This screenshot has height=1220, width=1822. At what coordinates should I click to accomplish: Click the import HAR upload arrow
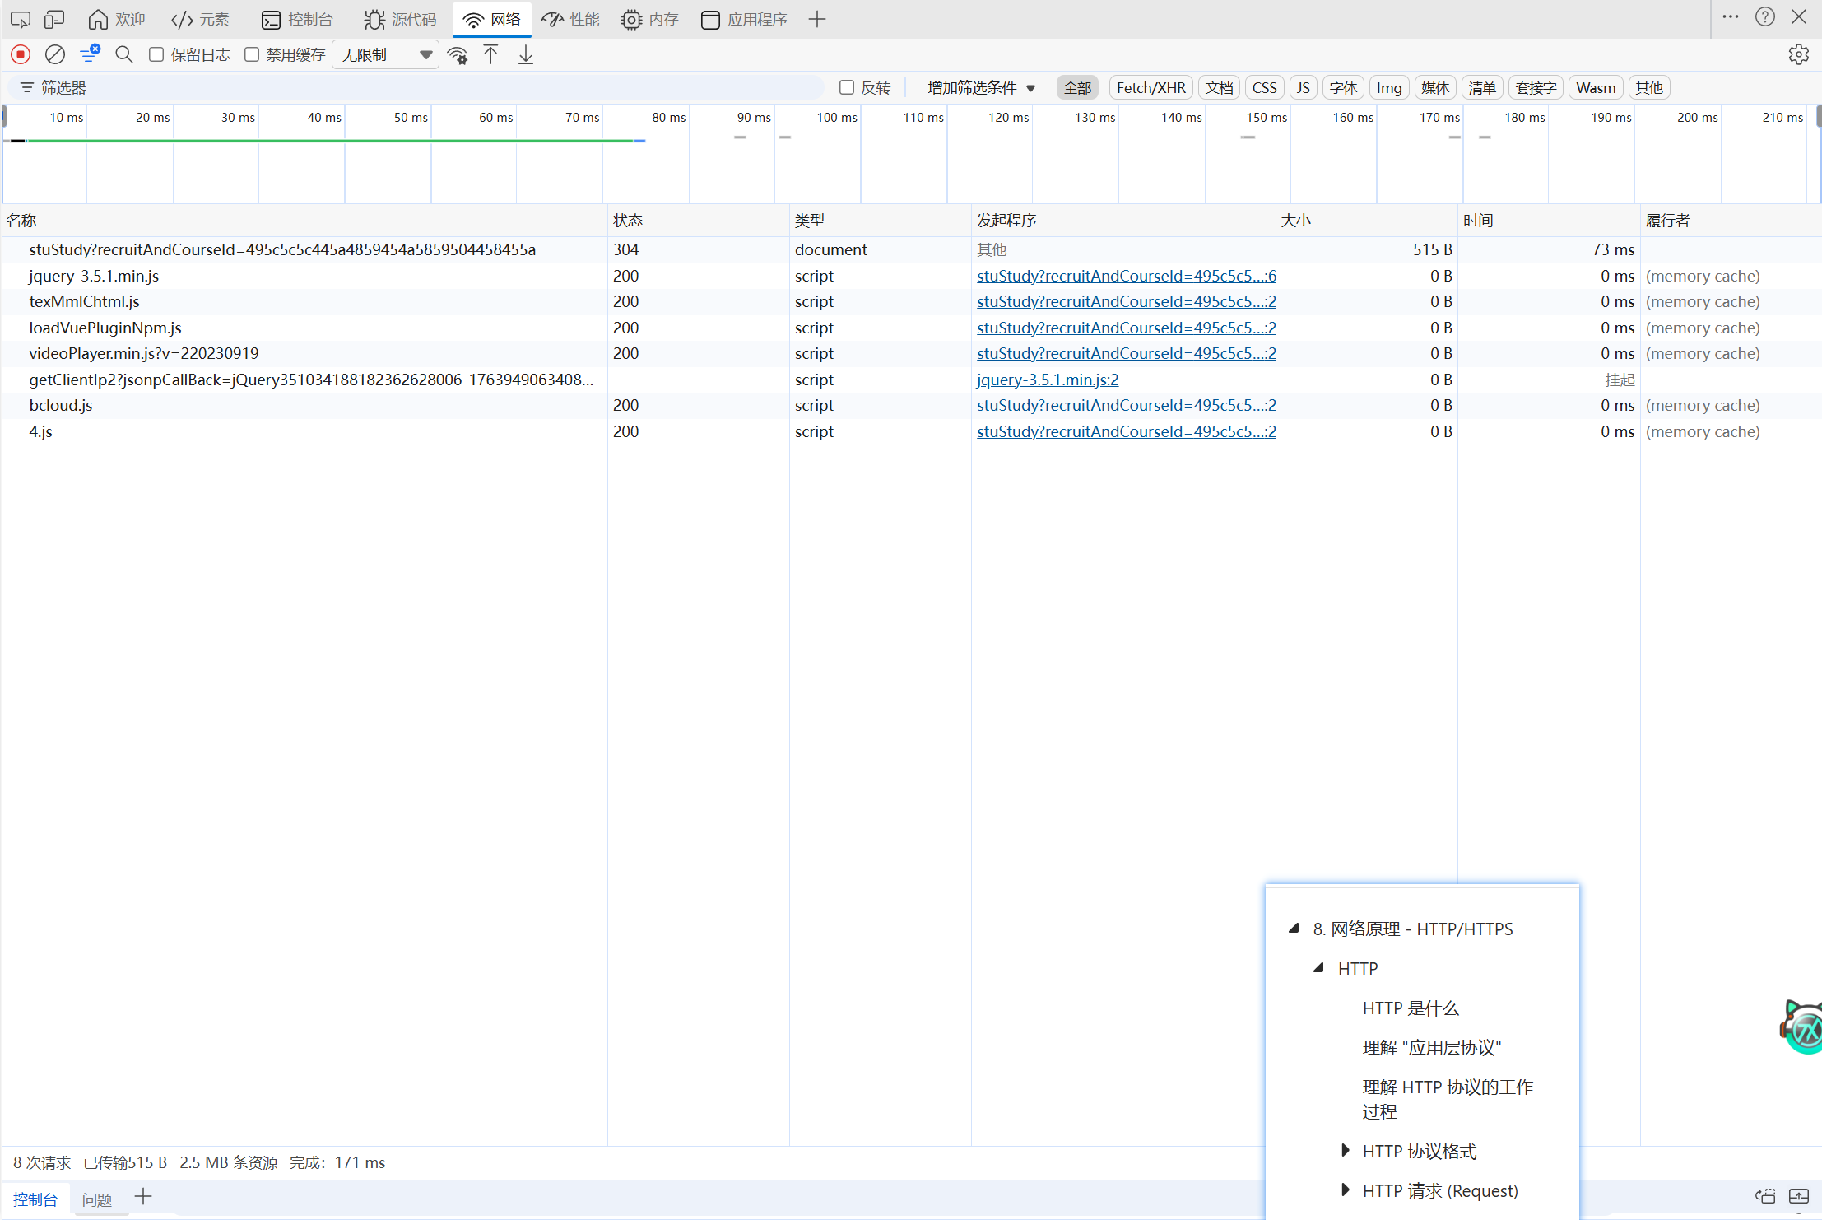click(490, 55)
